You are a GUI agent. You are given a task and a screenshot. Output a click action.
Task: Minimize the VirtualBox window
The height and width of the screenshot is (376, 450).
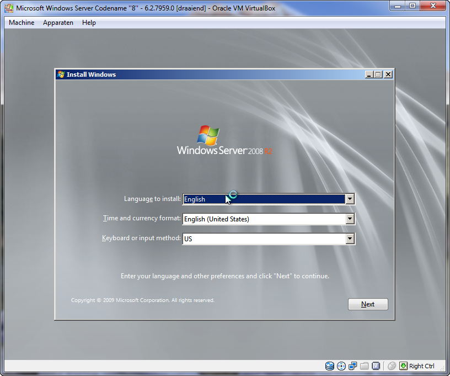[398, 6]
